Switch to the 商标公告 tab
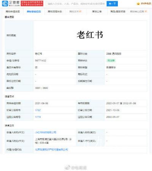Screen dimensions: 152x171 point(97,11)
